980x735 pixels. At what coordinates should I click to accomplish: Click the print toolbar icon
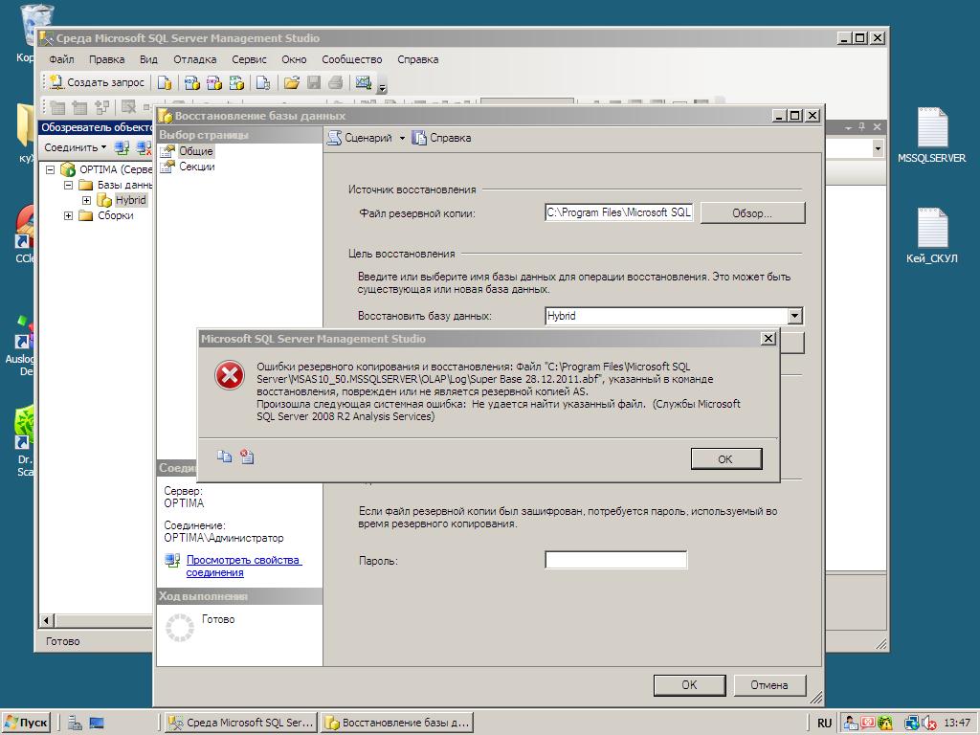pos(336,82)
